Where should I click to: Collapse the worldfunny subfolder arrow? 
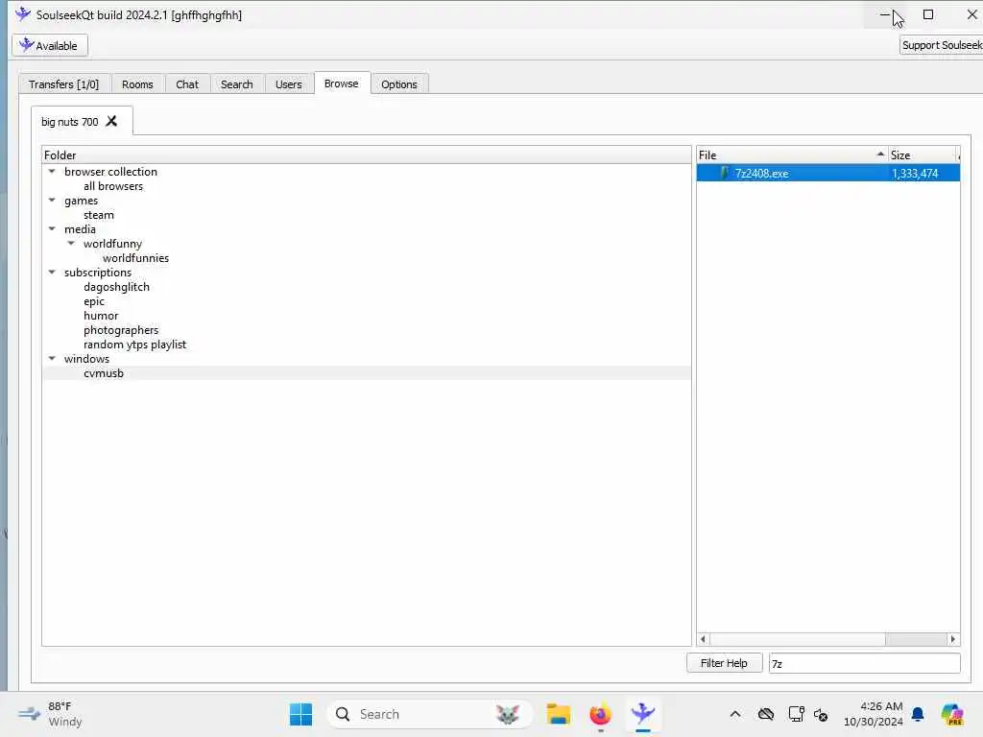[71, 243]
